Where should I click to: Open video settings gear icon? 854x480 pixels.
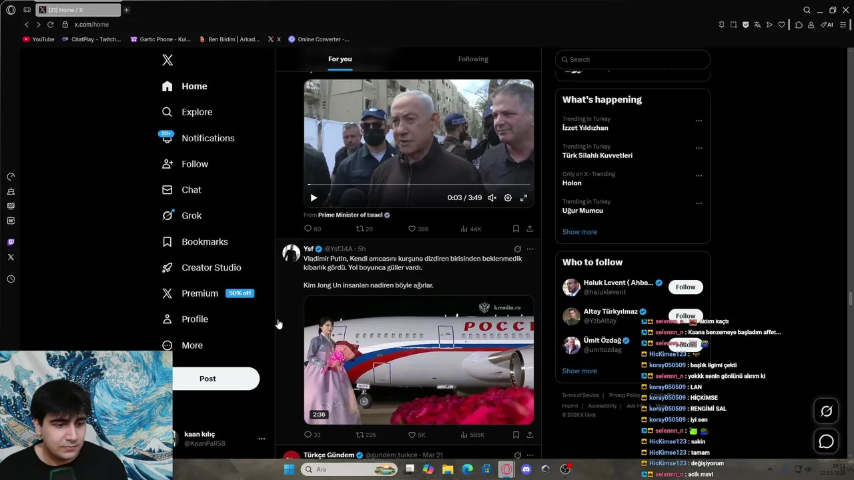(x=508, y=198)
